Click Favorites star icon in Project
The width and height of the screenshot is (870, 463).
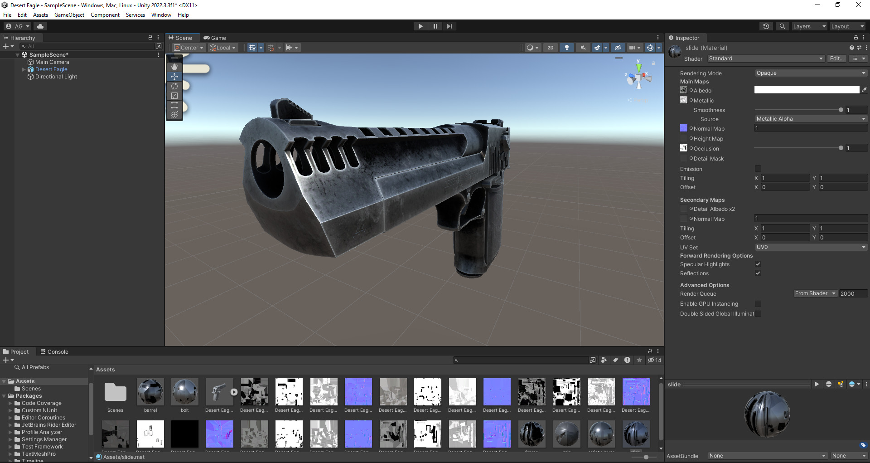pyautogui.click(x=639, y=360)
